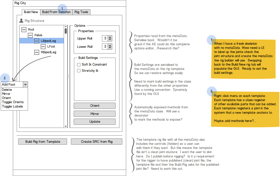280x176 pixels.
Task: Choose Mirror from the context menu
Action: 6,94
